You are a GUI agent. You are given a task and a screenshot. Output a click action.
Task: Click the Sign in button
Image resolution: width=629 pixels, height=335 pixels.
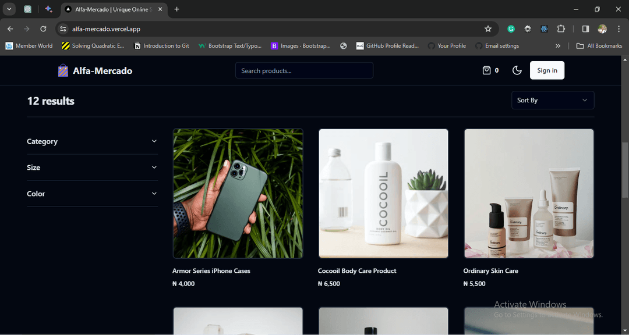[x=547, y=70]
